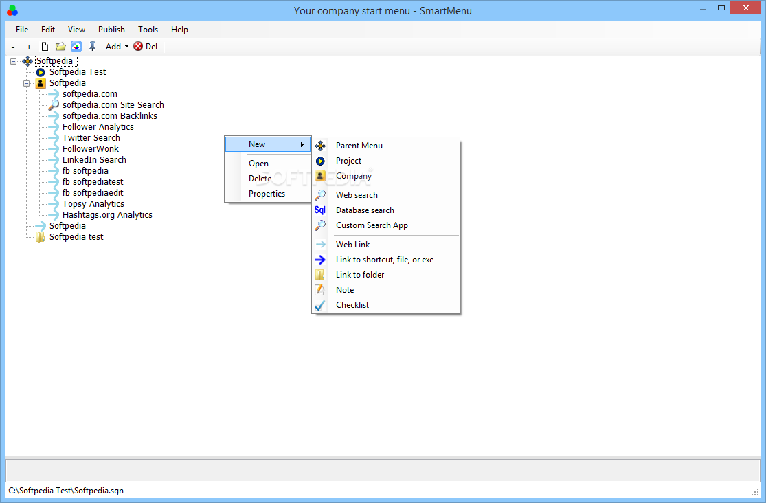Click the open folder toolbar icon
This screenshot has height=503, width=766.
click(60, 47)
